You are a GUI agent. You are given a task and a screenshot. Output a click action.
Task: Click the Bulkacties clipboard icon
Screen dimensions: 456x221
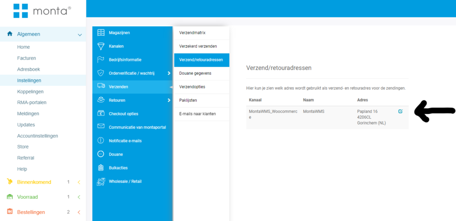click(101, 168)
